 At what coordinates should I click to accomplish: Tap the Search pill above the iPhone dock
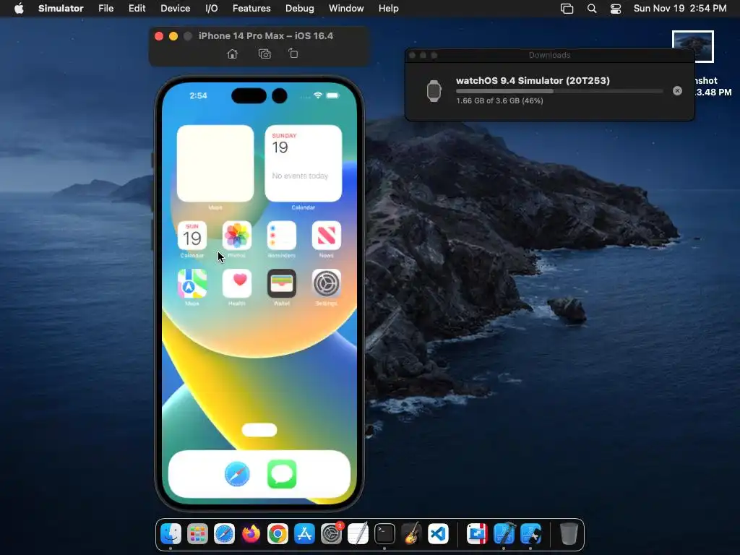pos(259,430)
